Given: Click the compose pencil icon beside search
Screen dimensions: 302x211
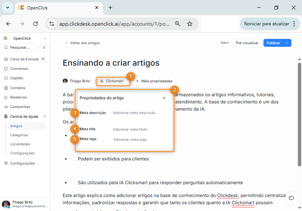Looking at the screenshot, I should point(44,48).
